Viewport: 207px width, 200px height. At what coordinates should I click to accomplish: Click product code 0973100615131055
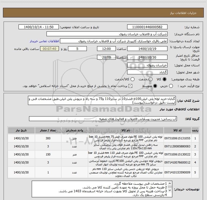coord(177,138)
